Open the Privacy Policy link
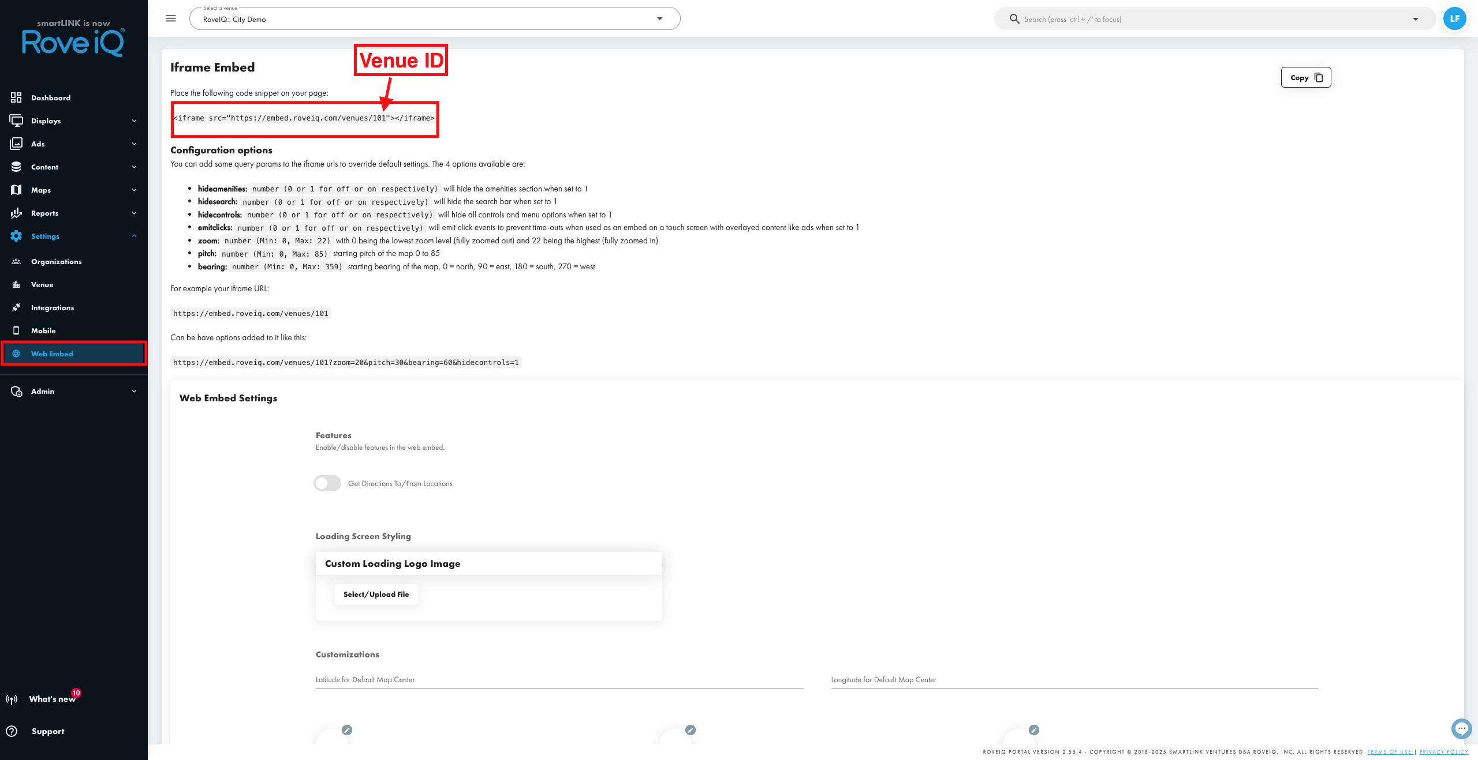 (1444, 752)
